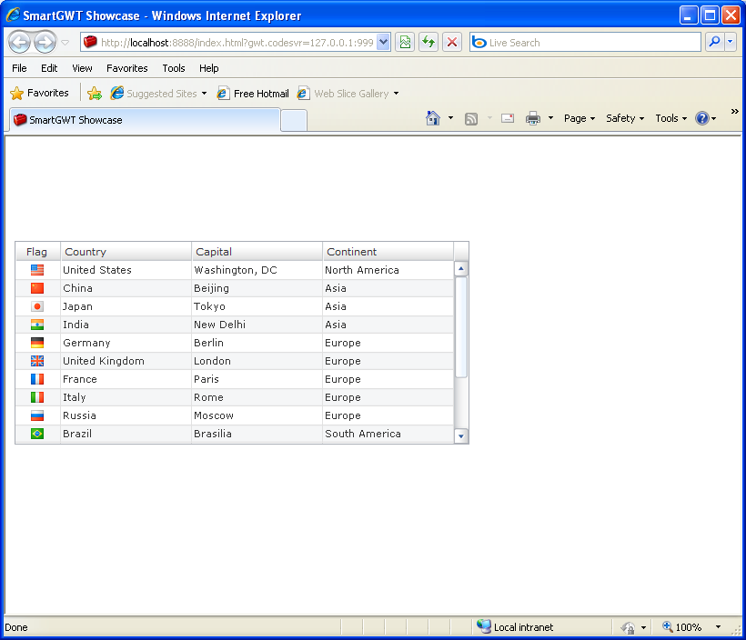Image resolution: width=746 pixels, height=640 pixels.
Task: Select the Beijing capital cell
Action: pyautogui.click(x=257, y=288)
